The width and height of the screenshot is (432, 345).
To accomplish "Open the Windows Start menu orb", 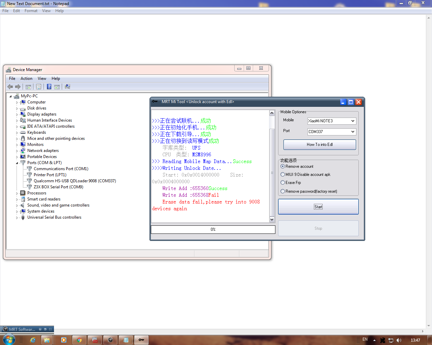I will (9, 340).
